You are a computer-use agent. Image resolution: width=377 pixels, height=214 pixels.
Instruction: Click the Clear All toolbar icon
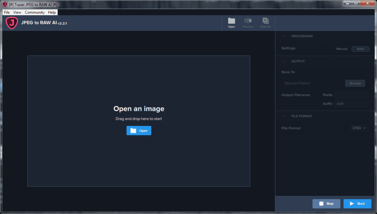click(x=265, y=23)
